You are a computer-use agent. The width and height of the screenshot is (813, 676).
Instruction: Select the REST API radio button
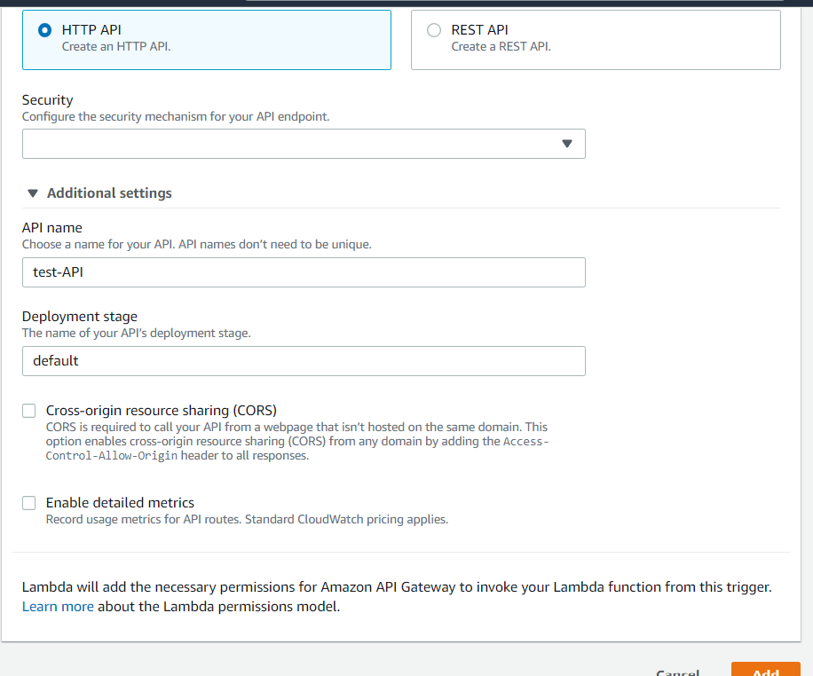[434, 30]
